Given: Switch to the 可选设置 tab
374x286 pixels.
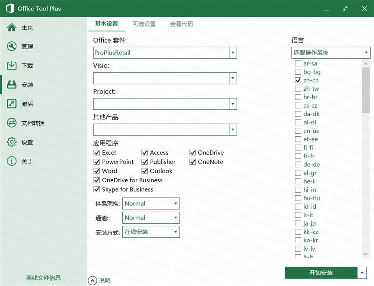Looking at the screenshot, I should pos(144,24).
